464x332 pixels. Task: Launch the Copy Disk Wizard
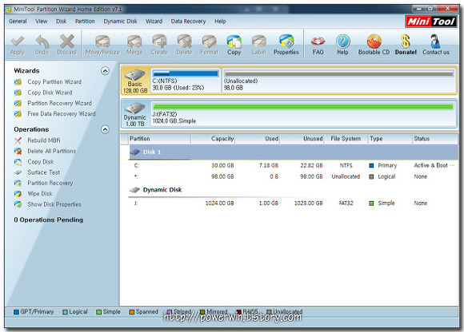pyautogui.click(x=50, y=93)
